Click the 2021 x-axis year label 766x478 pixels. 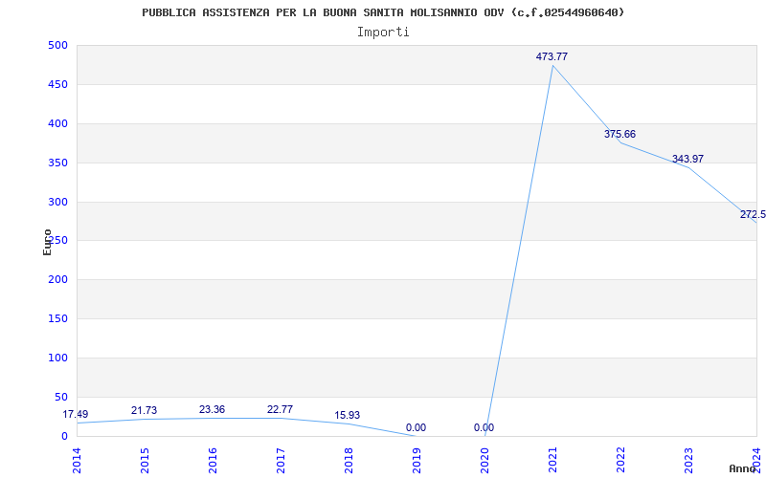(x=552, y=460)
